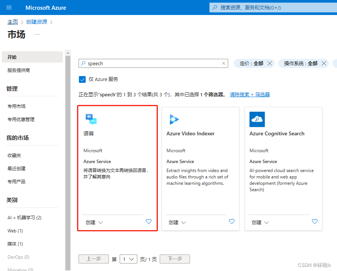337x271 pixels.
Task: Clear the speech search box text
Action: tap(224, 63)
